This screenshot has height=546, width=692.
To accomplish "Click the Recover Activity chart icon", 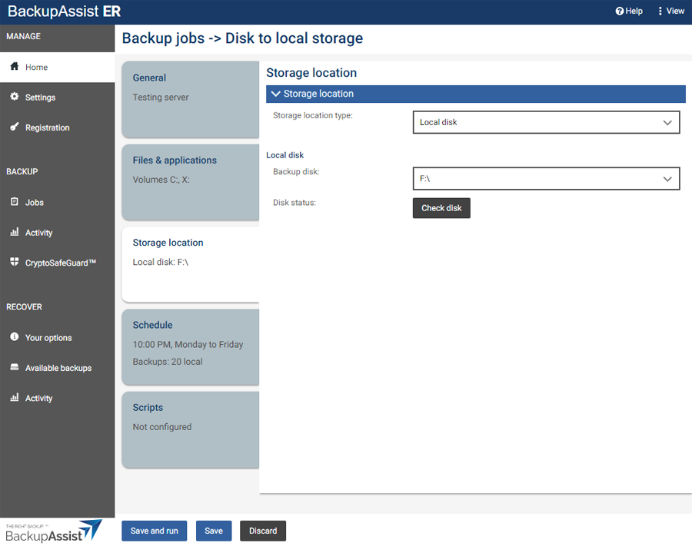I will click(x=15, y=397).
